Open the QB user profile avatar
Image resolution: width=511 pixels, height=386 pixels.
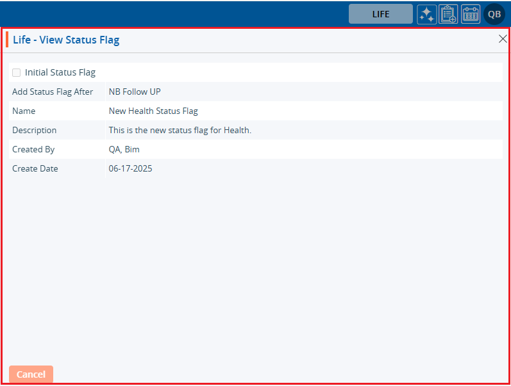coord(494,14)
